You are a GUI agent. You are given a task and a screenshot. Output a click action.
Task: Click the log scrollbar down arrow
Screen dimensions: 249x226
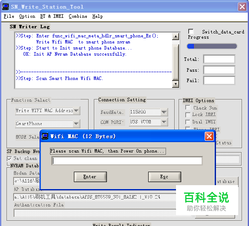point(176,84)
